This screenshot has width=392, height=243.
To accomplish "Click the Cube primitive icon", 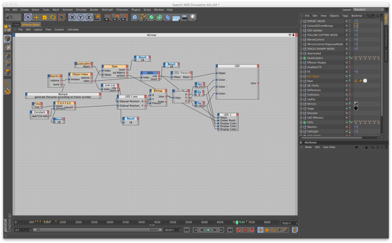I will point(135,17).
